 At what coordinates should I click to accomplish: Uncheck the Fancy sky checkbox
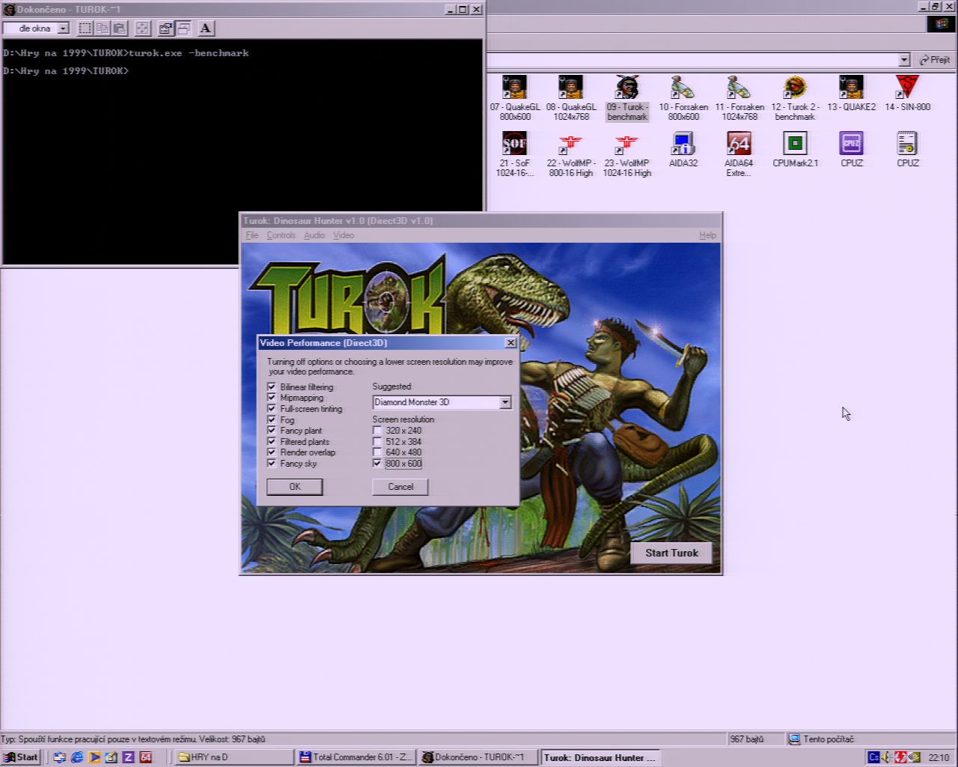tap(272, 463)
